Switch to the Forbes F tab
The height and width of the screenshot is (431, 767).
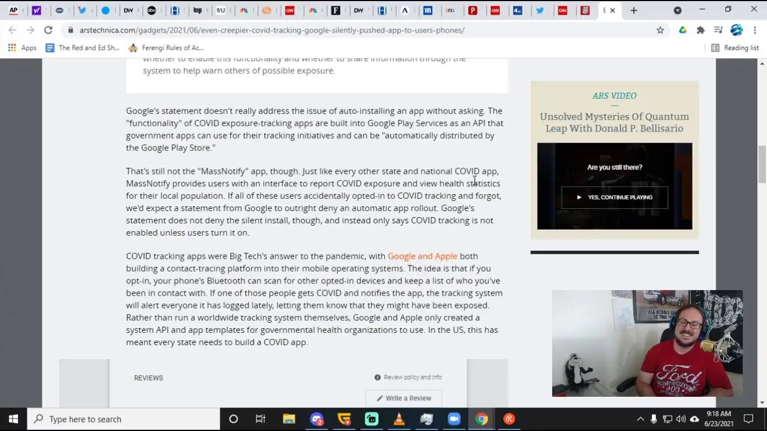[336, 10]
